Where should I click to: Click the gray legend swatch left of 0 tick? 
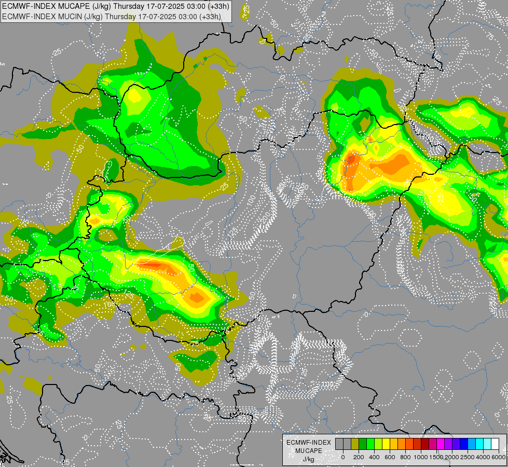pyautogui.click(x=339, y=444)
